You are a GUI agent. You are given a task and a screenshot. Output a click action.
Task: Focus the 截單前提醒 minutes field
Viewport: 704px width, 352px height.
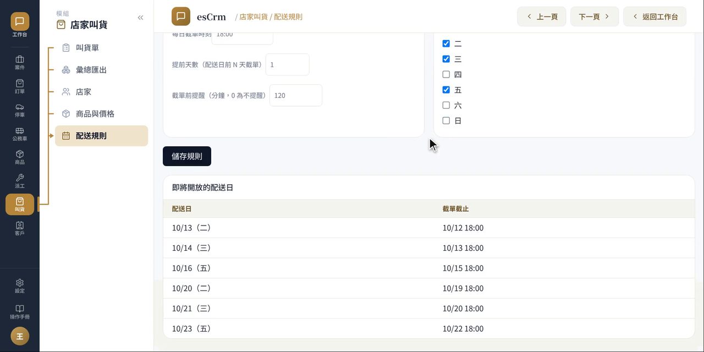tap(296, 95)
